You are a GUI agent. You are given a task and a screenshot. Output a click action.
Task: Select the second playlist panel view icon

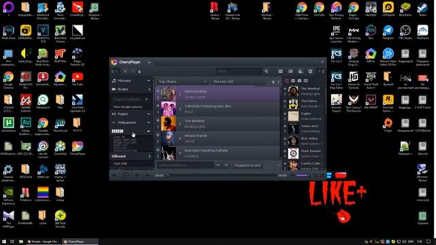point(293,81)
